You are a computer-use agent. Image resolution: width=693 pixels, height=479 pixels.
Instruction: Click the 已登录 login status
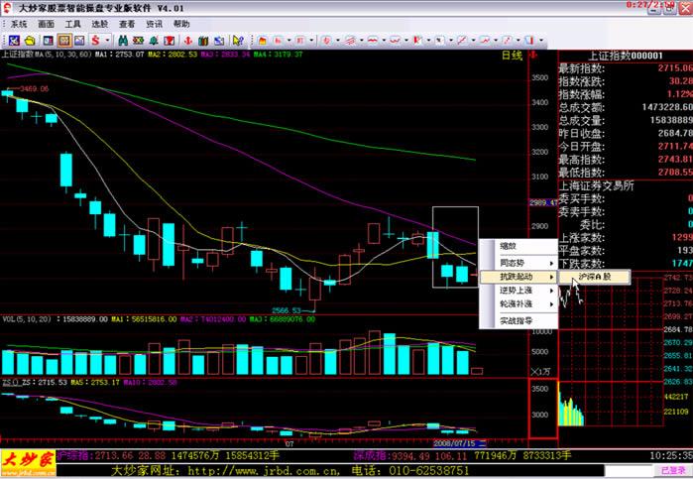pos(674,470)
